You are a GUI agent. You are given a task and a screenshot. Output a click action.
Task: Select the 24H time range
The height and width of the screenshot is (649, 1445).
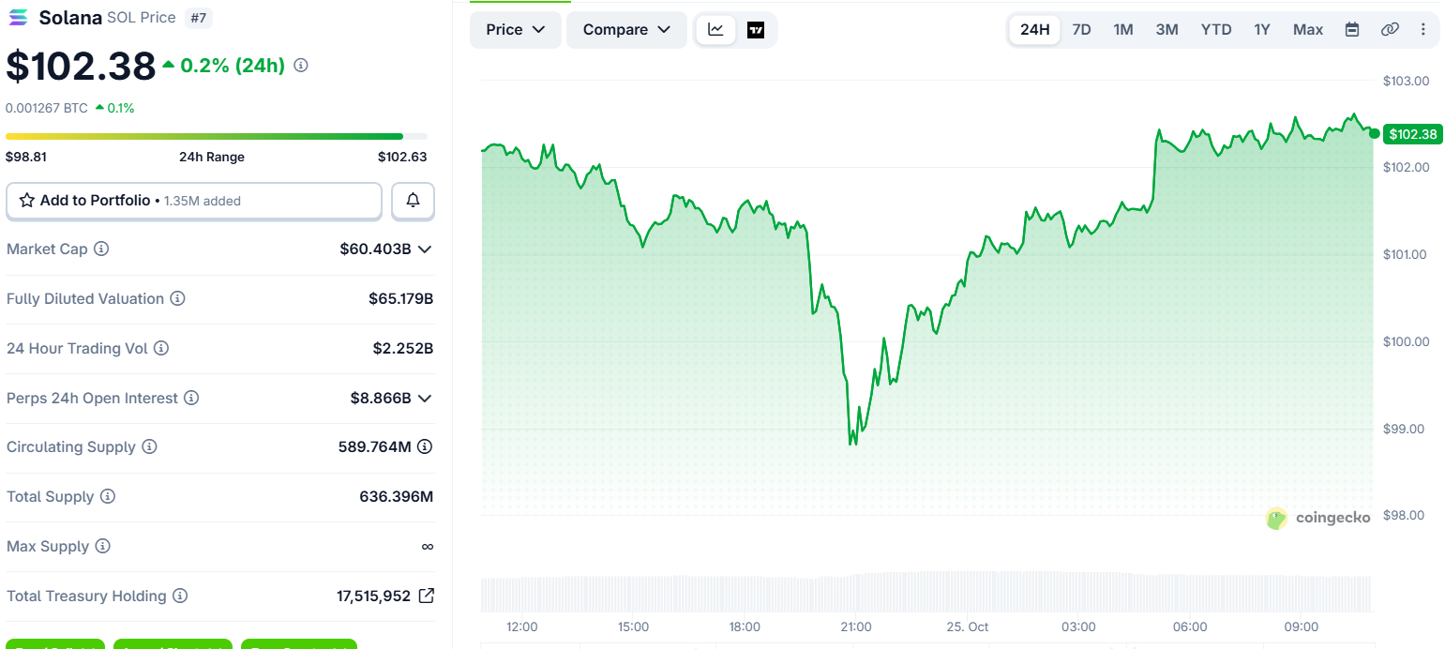(1035, 30)
